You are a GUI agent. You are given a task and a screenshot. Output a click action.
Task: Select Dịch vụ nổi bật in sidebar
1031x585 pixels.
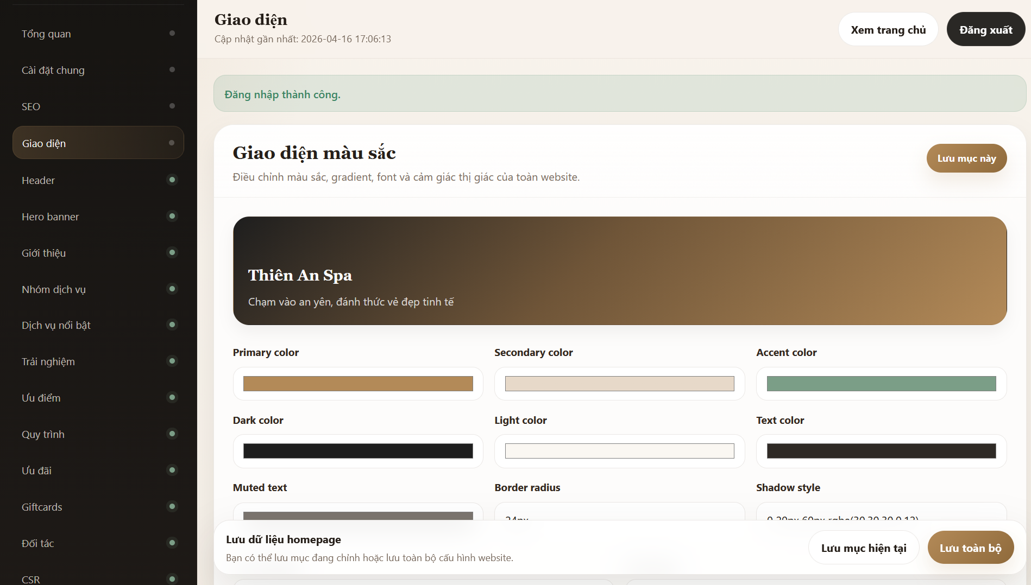[56, 325]
